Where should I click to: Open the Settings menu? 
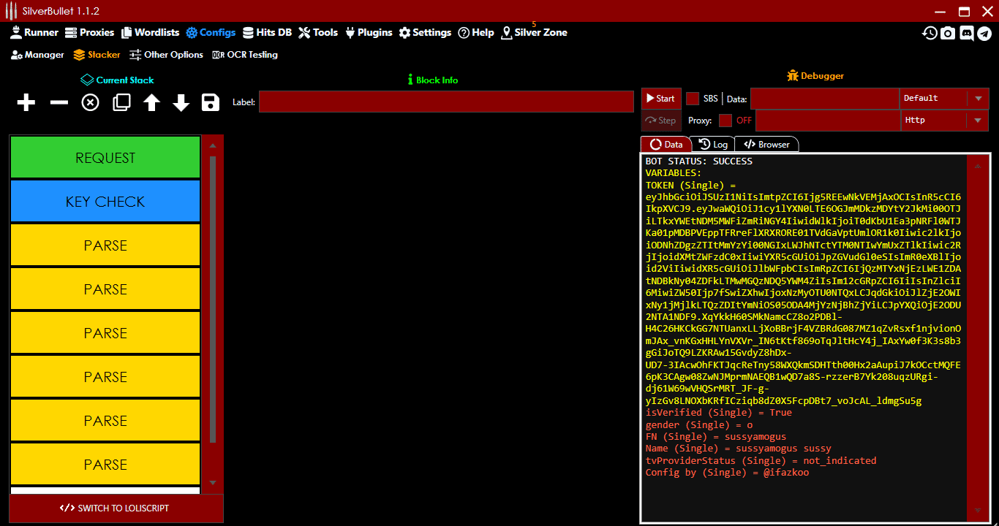click(x=425, y=33)
